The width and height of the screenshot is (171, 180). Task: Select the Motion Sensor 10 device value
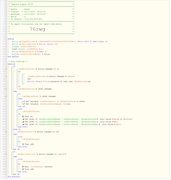tap(48, 44)
